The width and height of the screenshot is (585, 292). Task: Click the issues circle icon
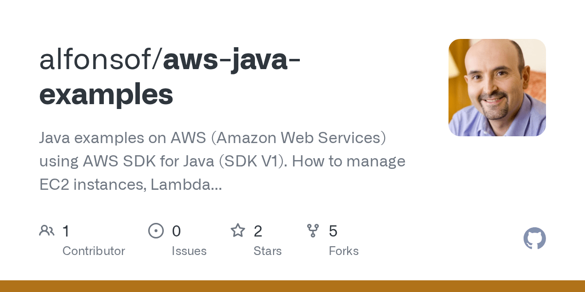(156, 231)
